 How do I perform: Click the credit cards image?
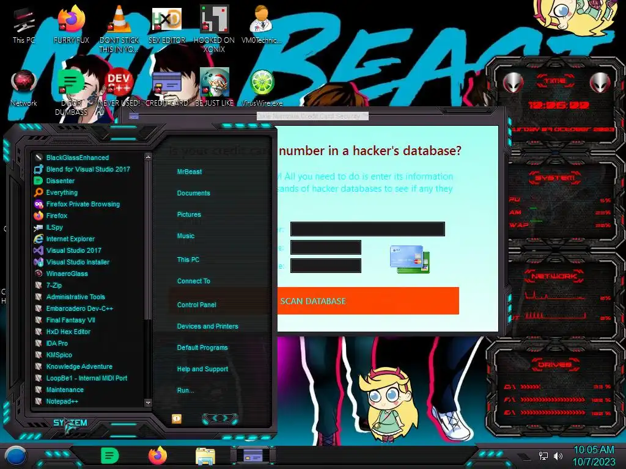tap(410, 259)
